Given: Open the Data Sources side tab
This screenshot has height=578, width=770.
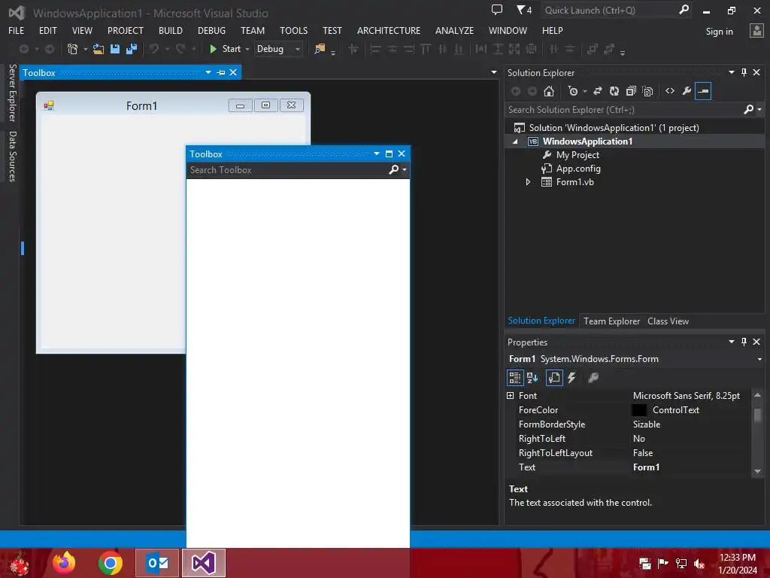Looking at the screenshot, I should pyautogui.click(x=12, y=157).
